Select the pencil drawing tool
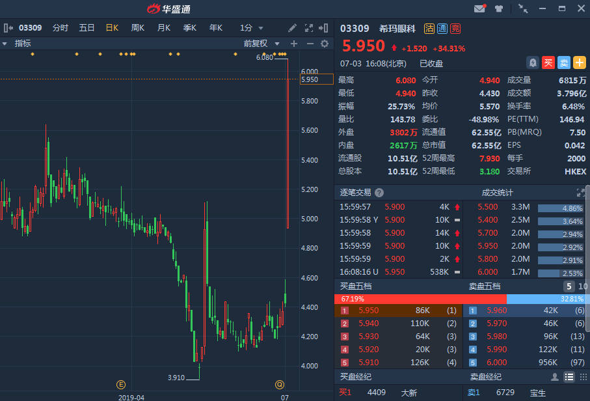The height and width of the screenshot is (401, 590). point(292,28)
